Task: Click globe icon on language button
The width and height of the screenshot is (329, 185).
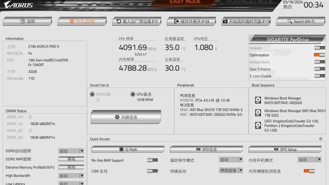Action: tap(72, 21)
